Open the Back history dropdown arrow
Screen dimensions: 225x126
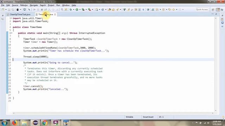pyautogui.click(x=176, y=9)
